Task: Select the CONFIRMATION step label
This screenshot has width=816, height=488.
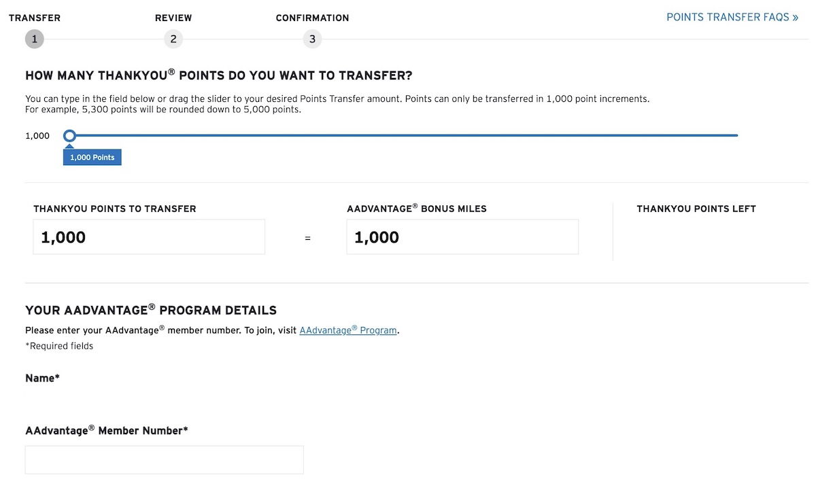Action: (x=312, y=18)
